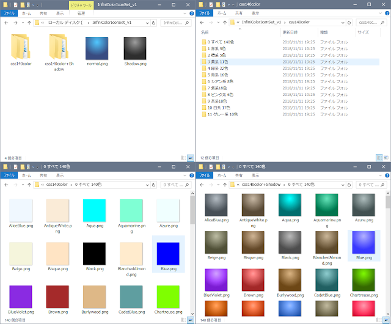391x324 pixels.
Task: Open 表示 tab in css140color window
Action: (x=255, y=13)
